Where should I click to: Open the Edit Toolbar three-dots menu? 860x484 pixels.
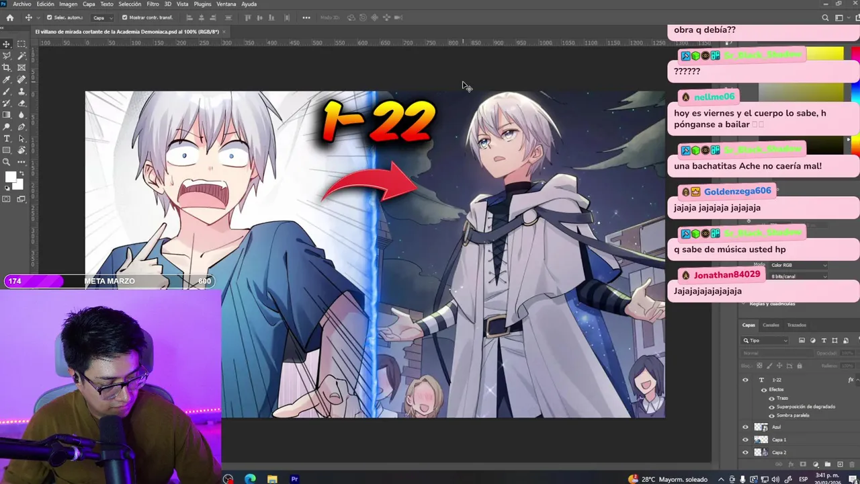tap(21, 162)
